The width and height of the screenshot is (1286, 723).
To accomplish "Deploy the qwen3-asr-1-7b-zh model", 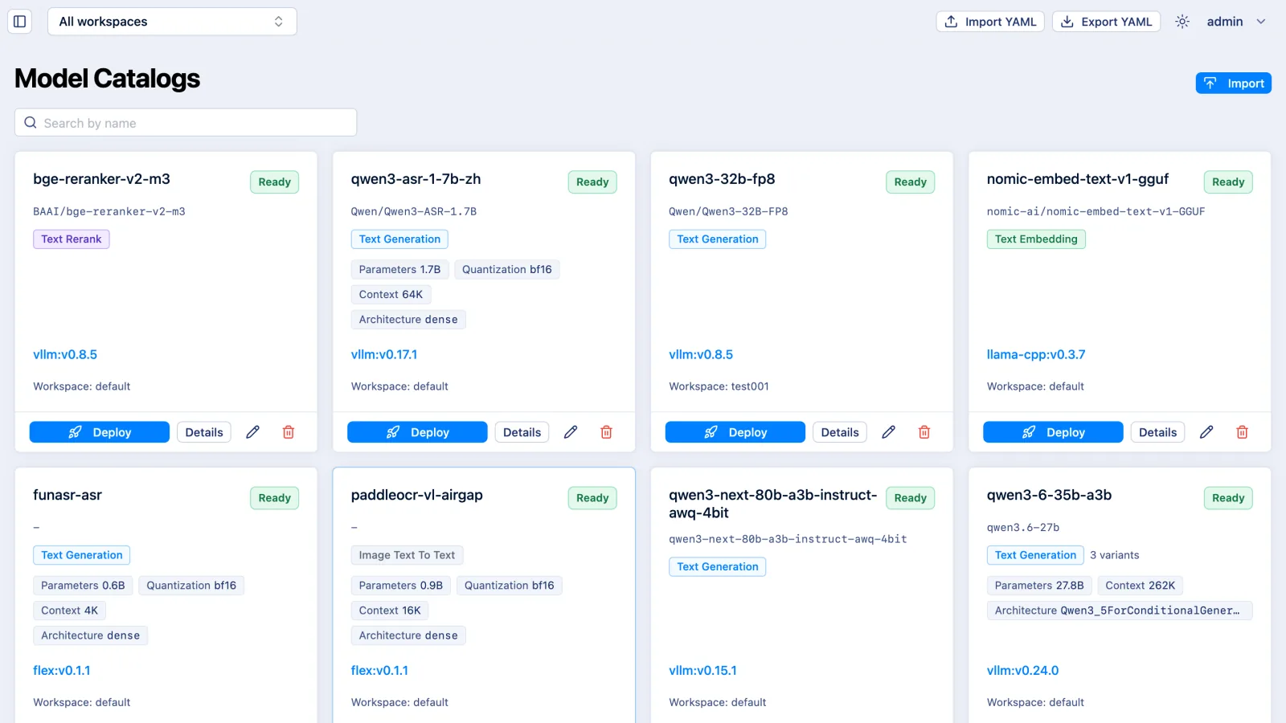I will pos(417,432).
